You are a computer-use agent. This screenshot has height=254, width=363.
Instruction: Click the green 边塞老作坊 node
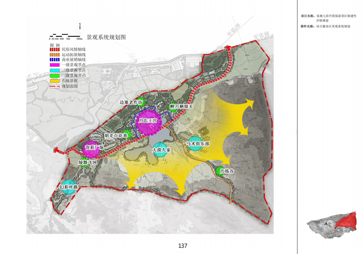pyautogui.click(x=140, y=102)
